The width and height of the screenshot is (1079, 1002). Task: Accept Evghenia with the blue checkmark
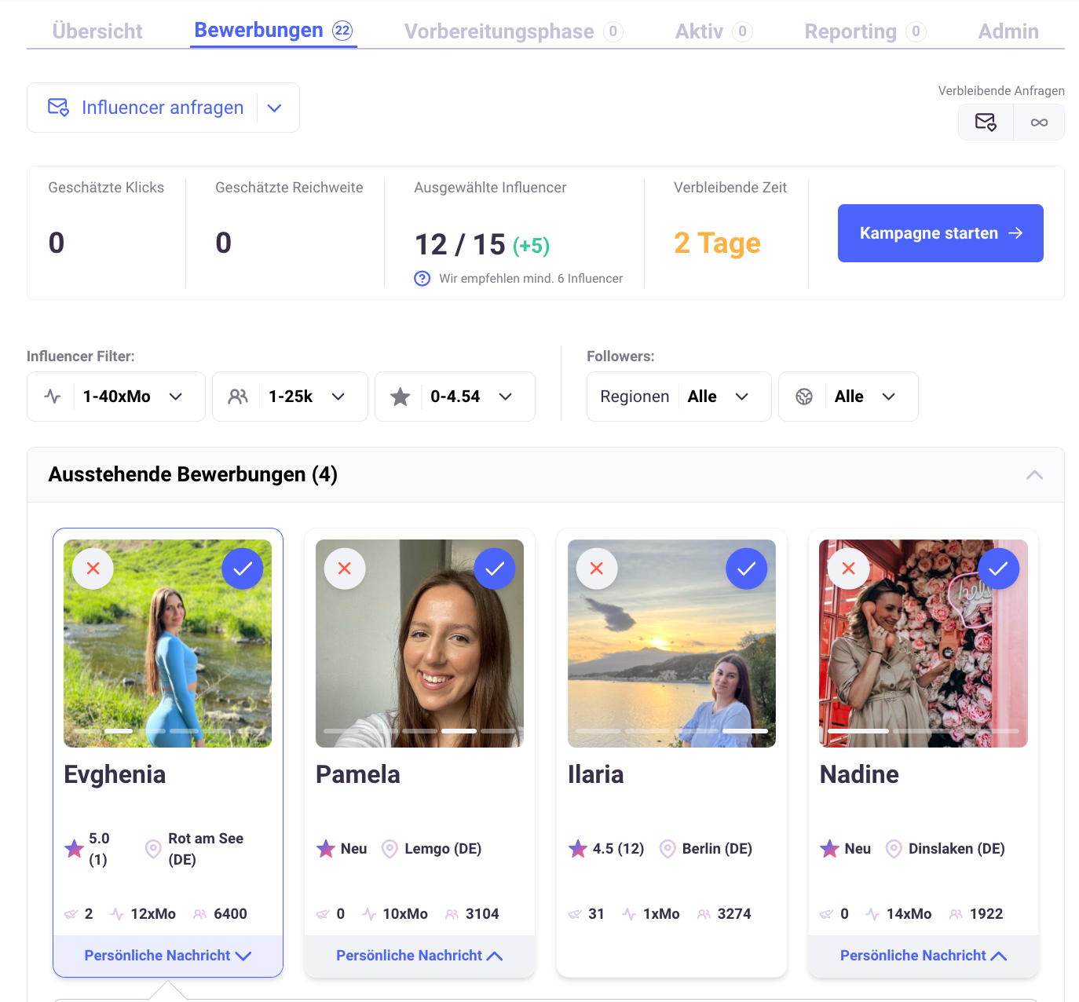point(243,569)
